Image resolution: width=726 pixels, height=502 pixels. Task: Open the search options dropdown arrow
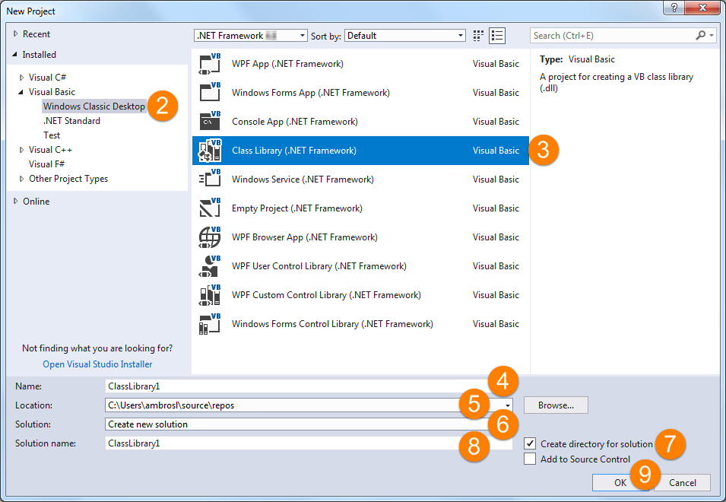click(712, 35)
